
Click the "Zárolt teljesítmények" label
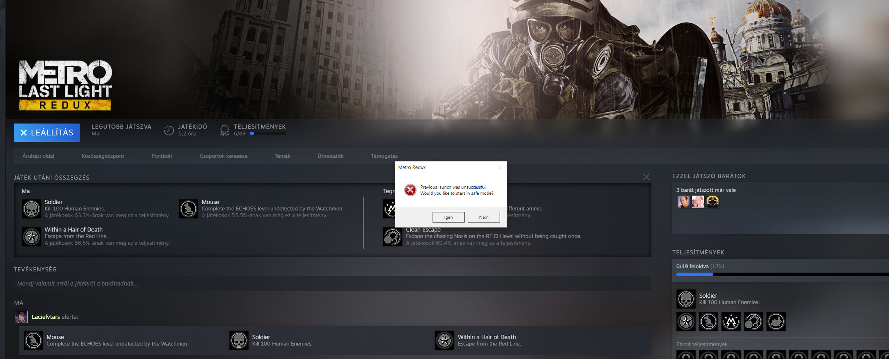click(702, 344)
